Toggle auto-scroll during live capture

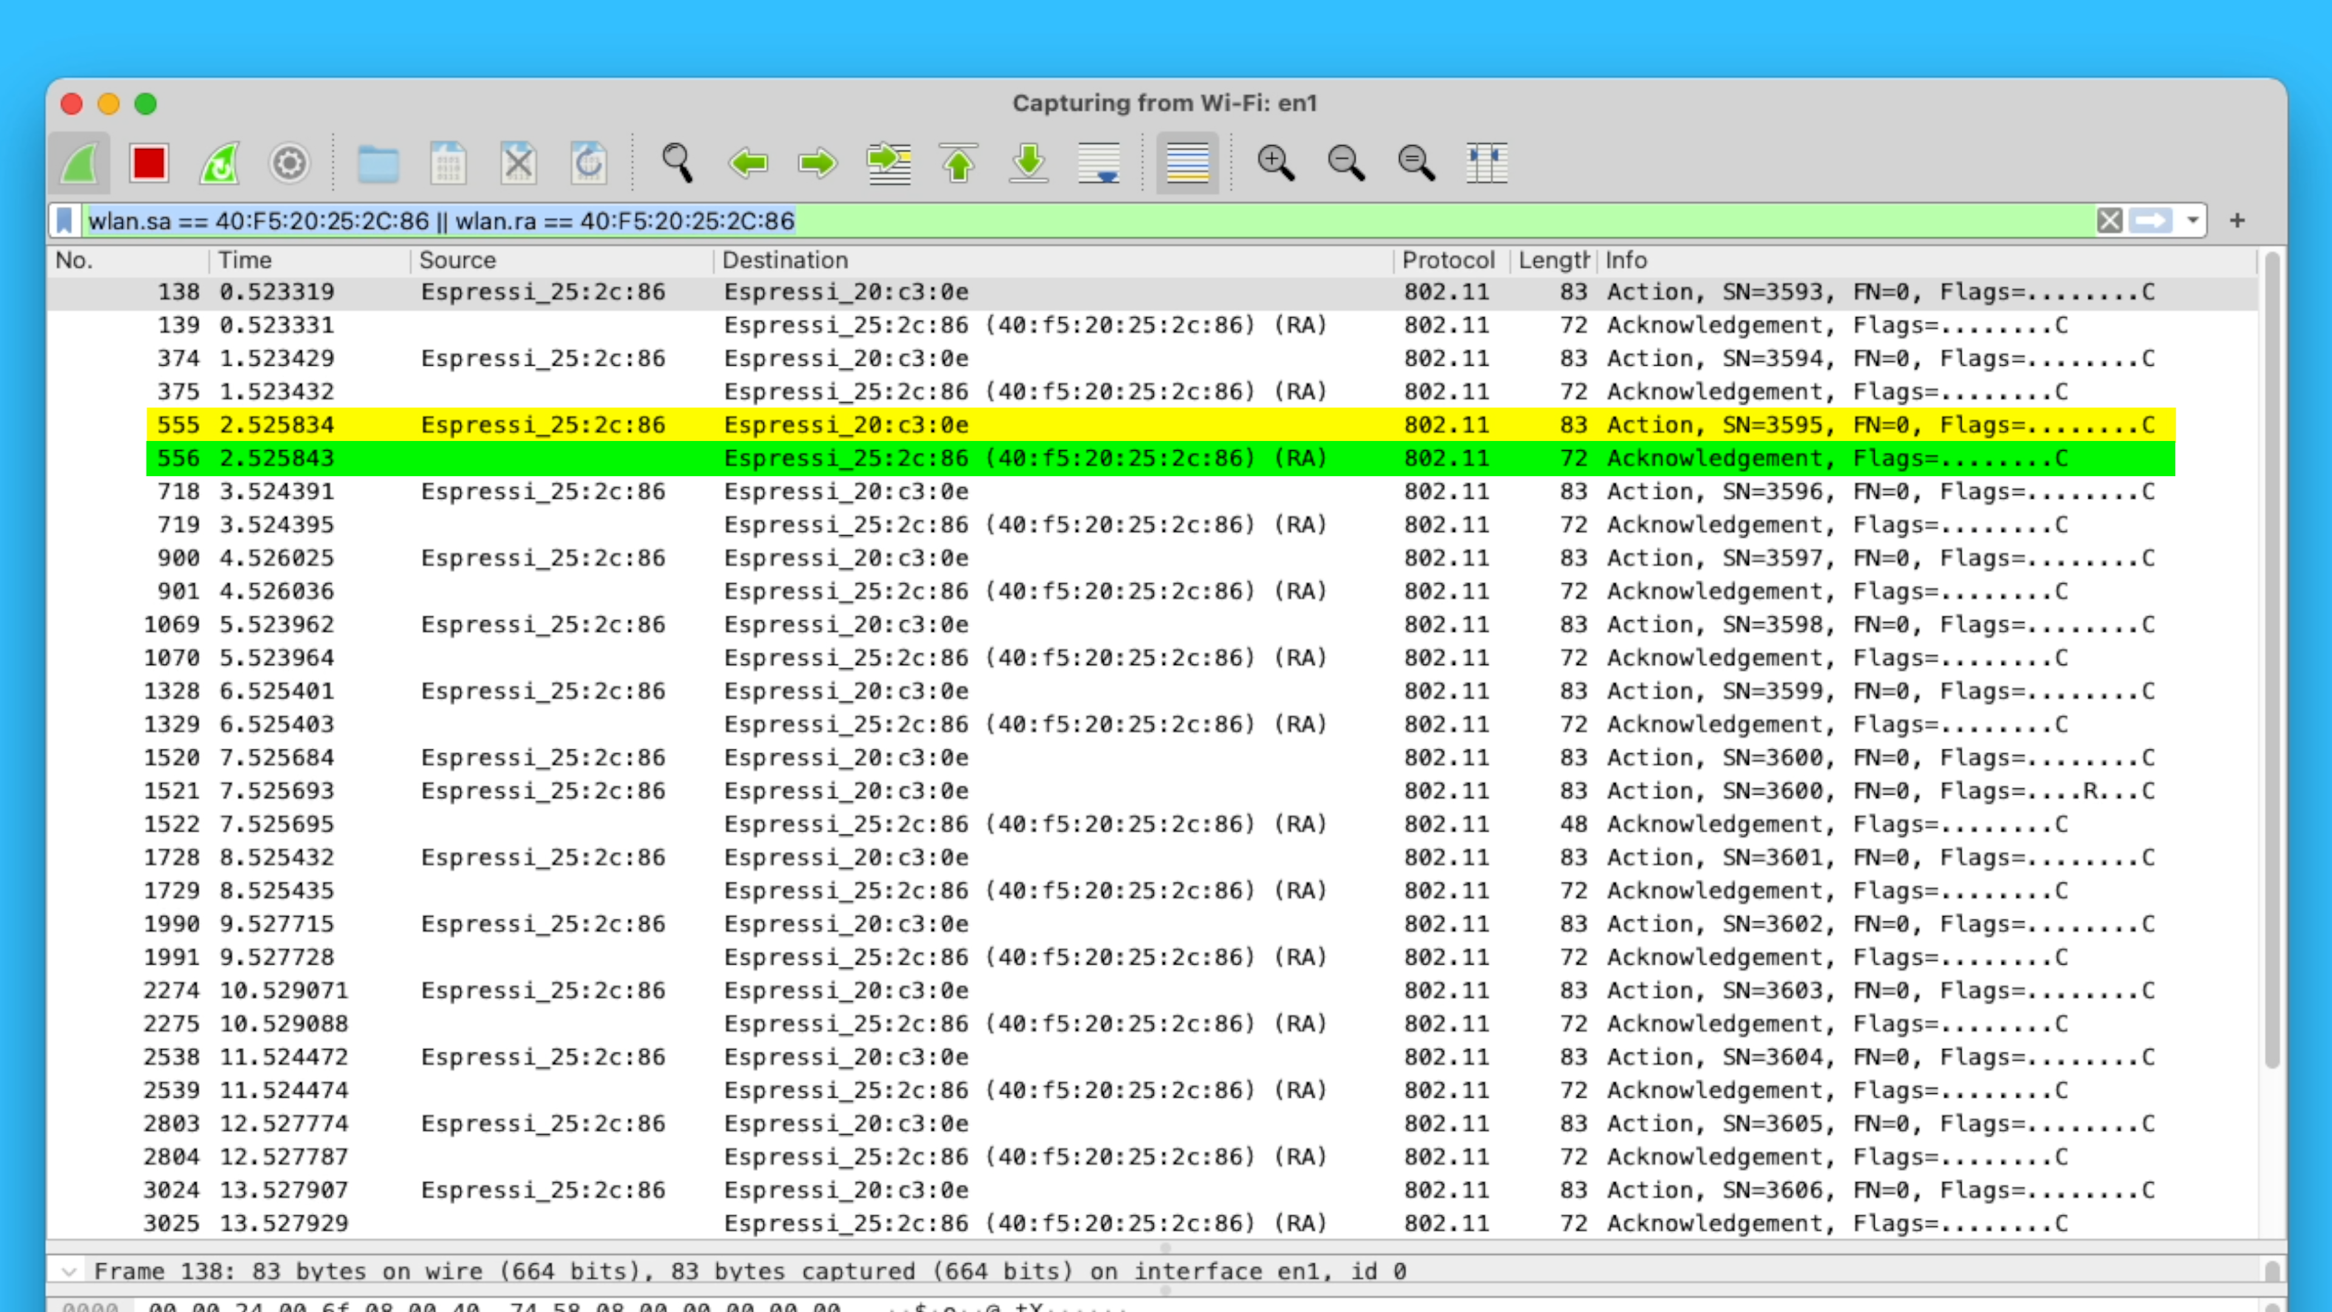point(1099,164)
